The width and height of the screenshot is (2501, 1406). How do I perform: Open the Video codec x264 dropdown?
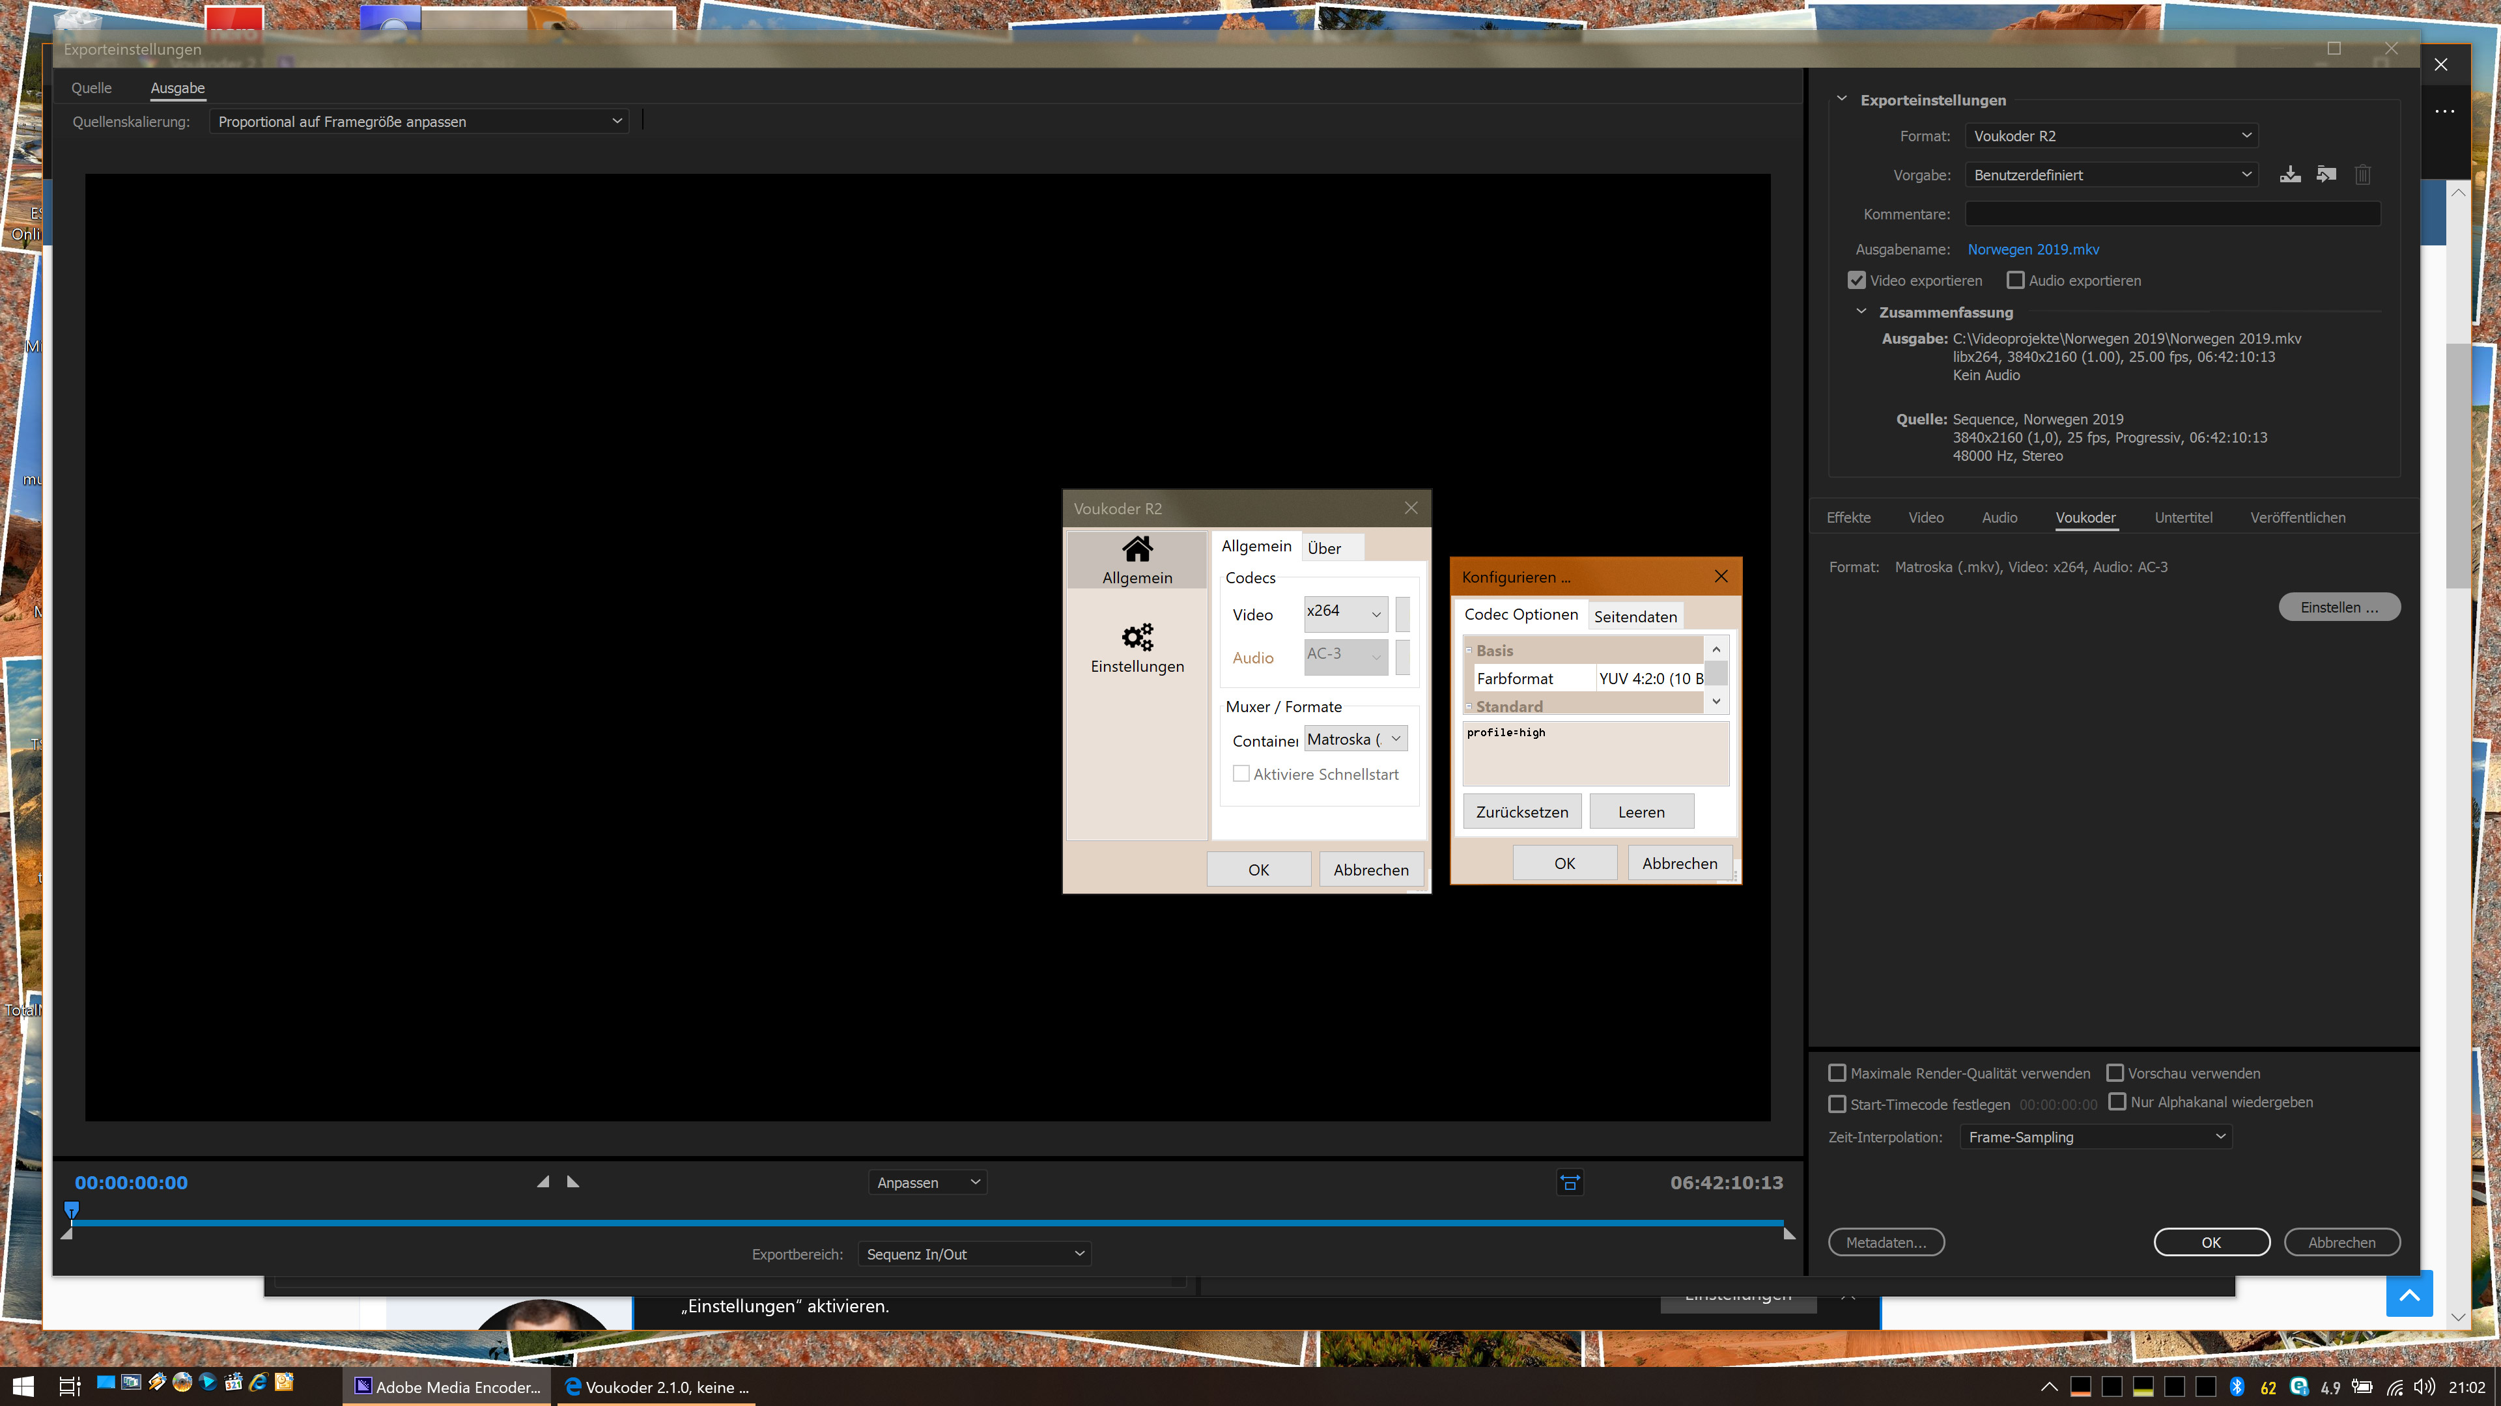(1345, 613)
